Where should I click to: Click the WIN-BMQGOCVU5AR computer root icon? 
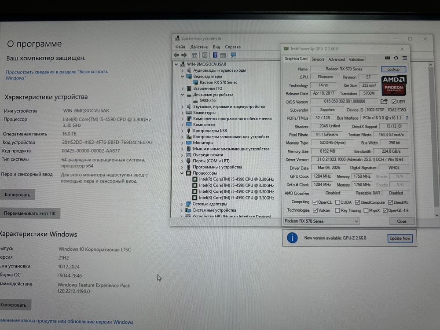coord(183,64)
